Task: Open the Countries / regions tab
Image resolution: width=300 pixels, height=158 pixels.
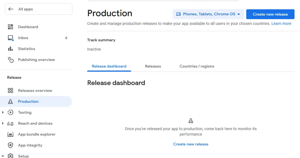Action: [197, 66]
